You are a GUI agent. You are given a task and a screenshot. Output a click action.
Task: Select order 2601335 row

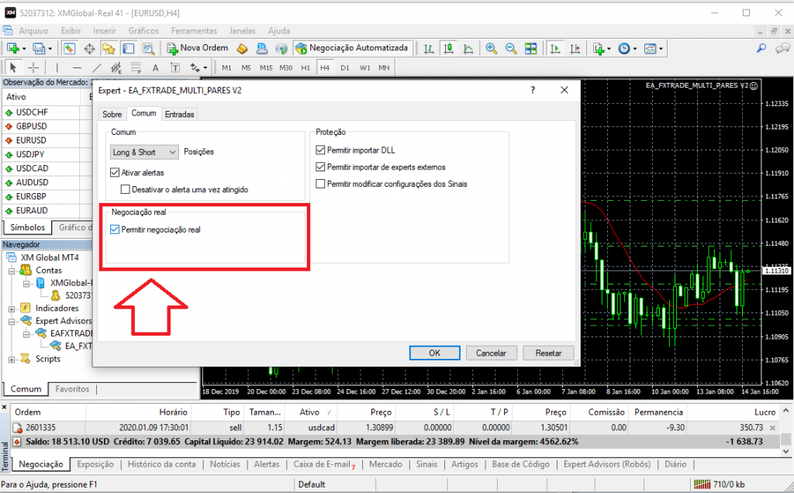395,428
